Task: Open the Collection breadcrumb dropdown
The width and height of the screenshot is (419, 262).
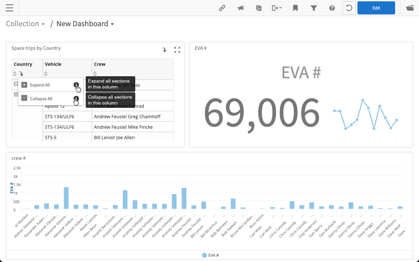Action: (25, 24)
